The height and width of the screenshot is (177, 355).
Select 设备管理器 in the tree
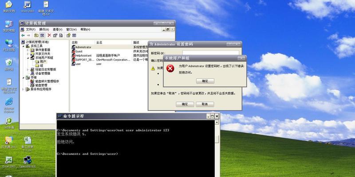coord(40,73)
